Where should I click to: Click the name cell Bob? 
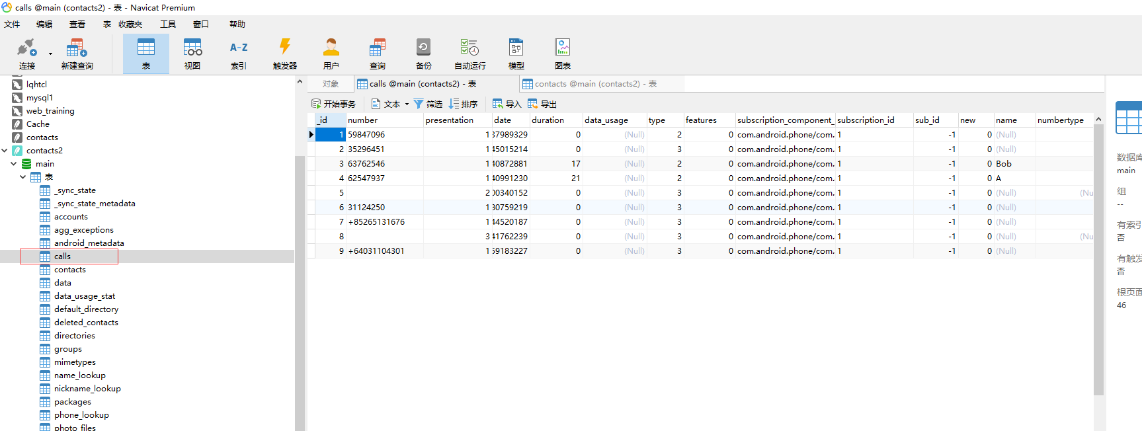[x=1015, y=163]
